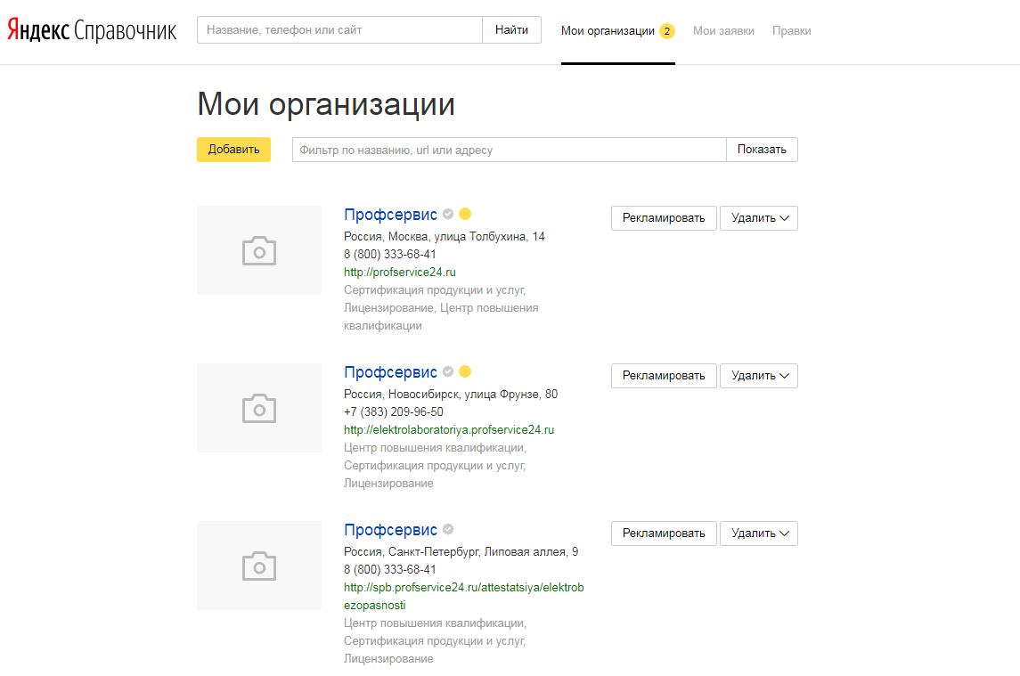Click the filter by name, url or address field
The width and height of the screenshot is (1020, 676).
click(x=510, y=150)
